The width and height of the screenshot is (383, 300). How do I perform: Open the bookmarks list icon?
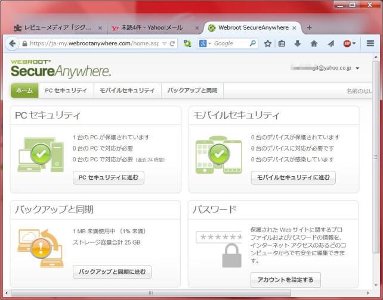click(x=282, y=43)
